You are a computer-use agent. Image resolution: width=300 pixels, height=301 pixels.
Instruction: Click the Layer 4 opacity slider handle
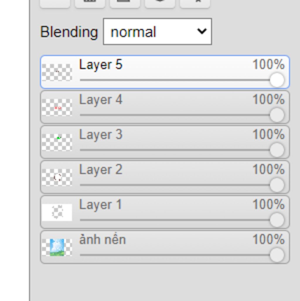tap(277, 115)
